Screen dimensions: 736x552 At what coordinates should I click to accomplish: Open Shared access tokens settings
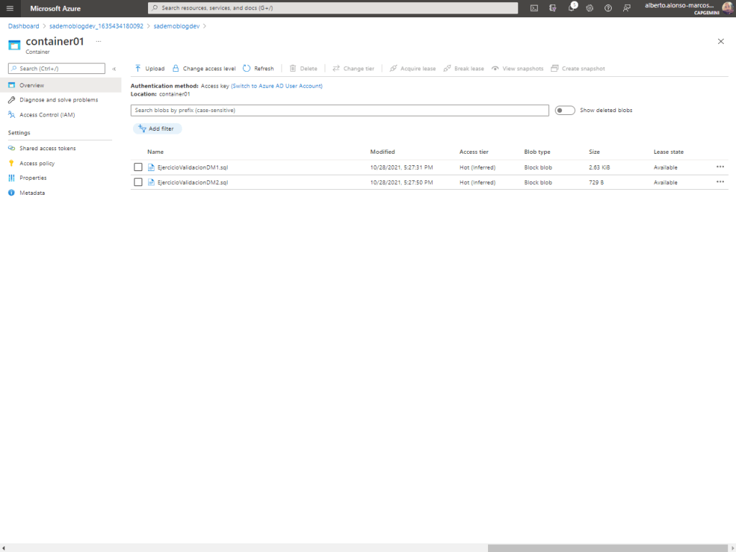click(x=47, y=148)
